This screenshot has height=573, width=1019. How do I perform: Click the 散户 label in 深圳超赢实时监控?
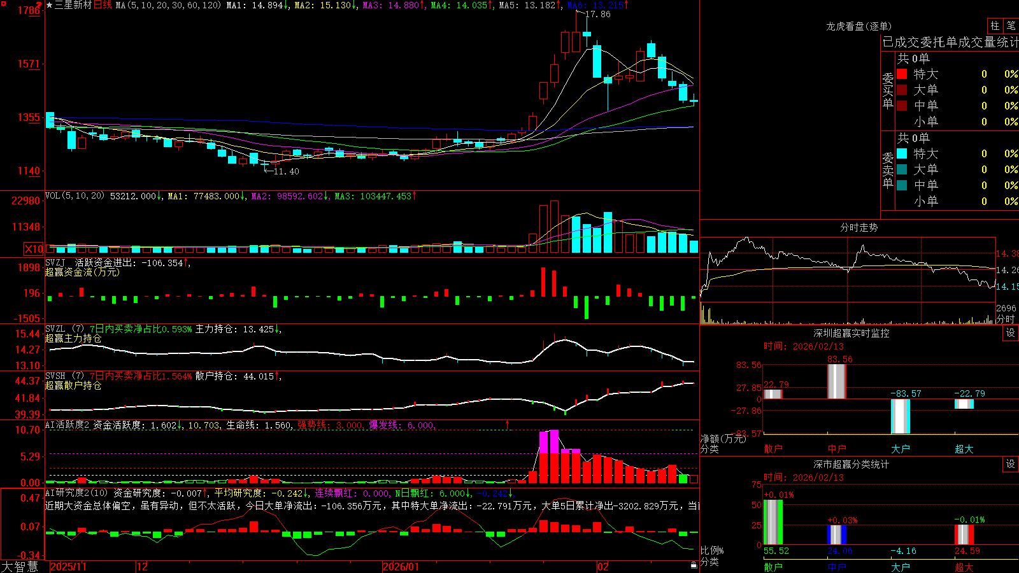[x=773, y=449]
